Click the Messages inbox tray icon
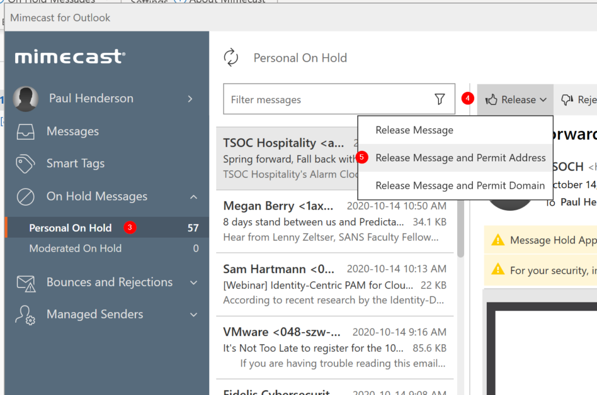The image size is (597, 395). tap(26, 132)
